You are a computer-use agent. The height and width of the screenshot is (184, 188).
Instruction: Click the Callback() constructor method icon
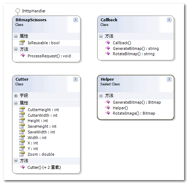[x=107, y=42]
